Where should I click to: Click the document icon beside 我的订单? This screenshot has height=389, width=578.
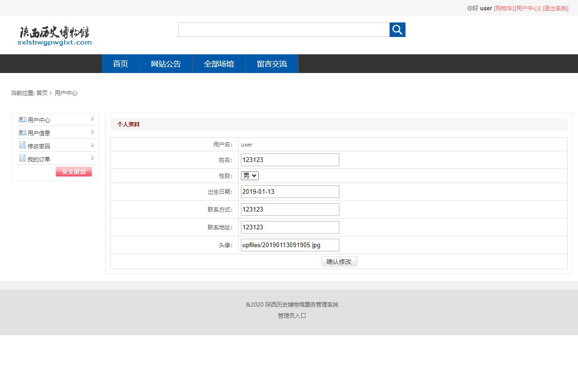tap(22, 158)
